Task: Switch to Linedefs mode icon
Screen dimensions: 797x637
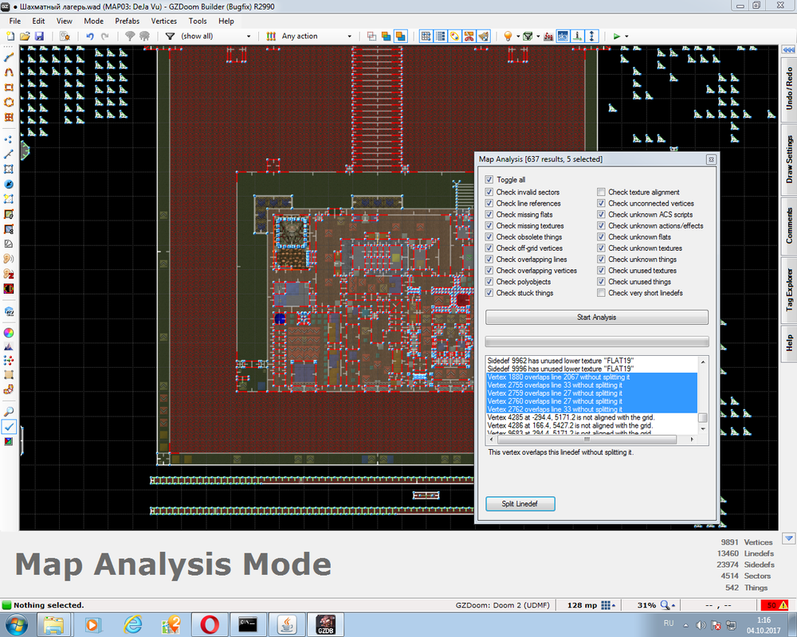Action: (9, 154)
